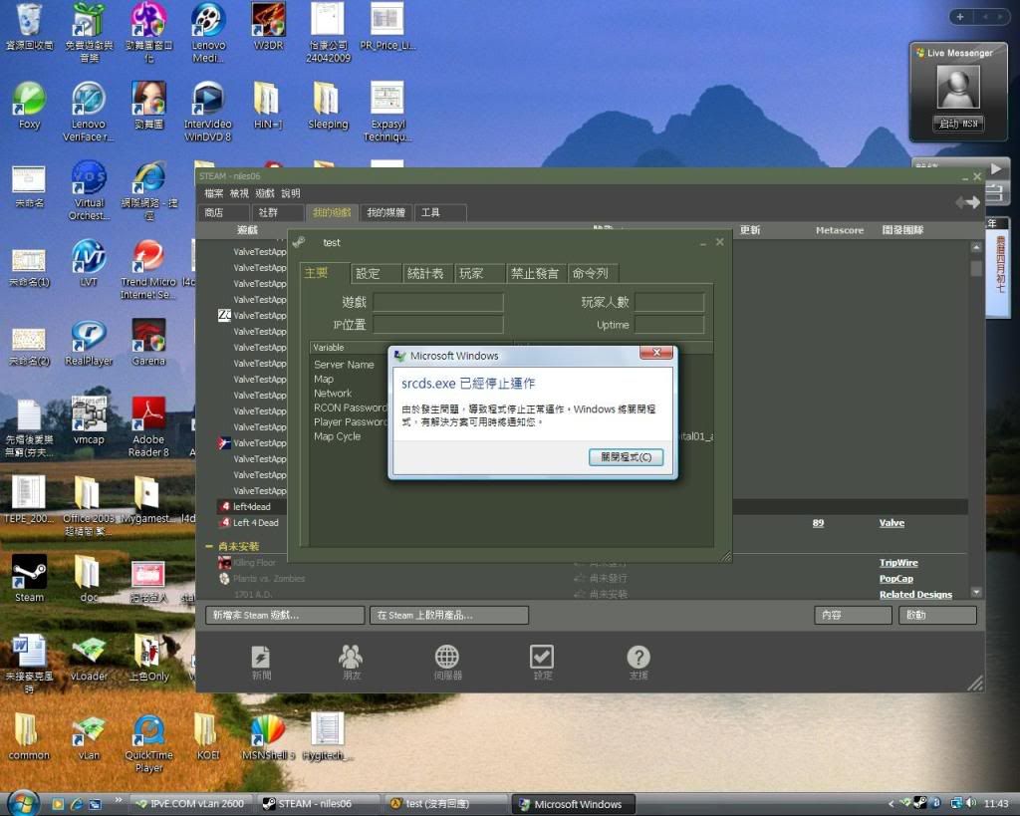Collapse the 尚未安裝 games section
Viewport: 1020px width, 816px height.
pos(210,547)
